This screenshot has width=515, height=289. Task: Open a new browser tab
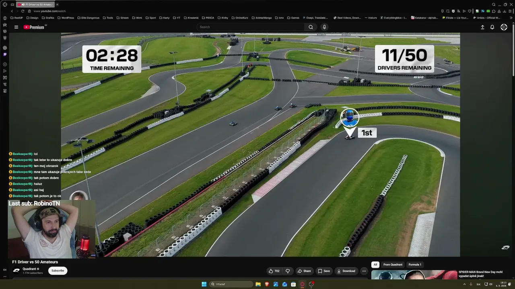[57, 4]
